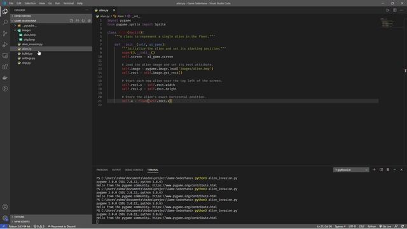
Task: Switch to the OUTPUT panel tab
Action: click(x=116, y=170)
